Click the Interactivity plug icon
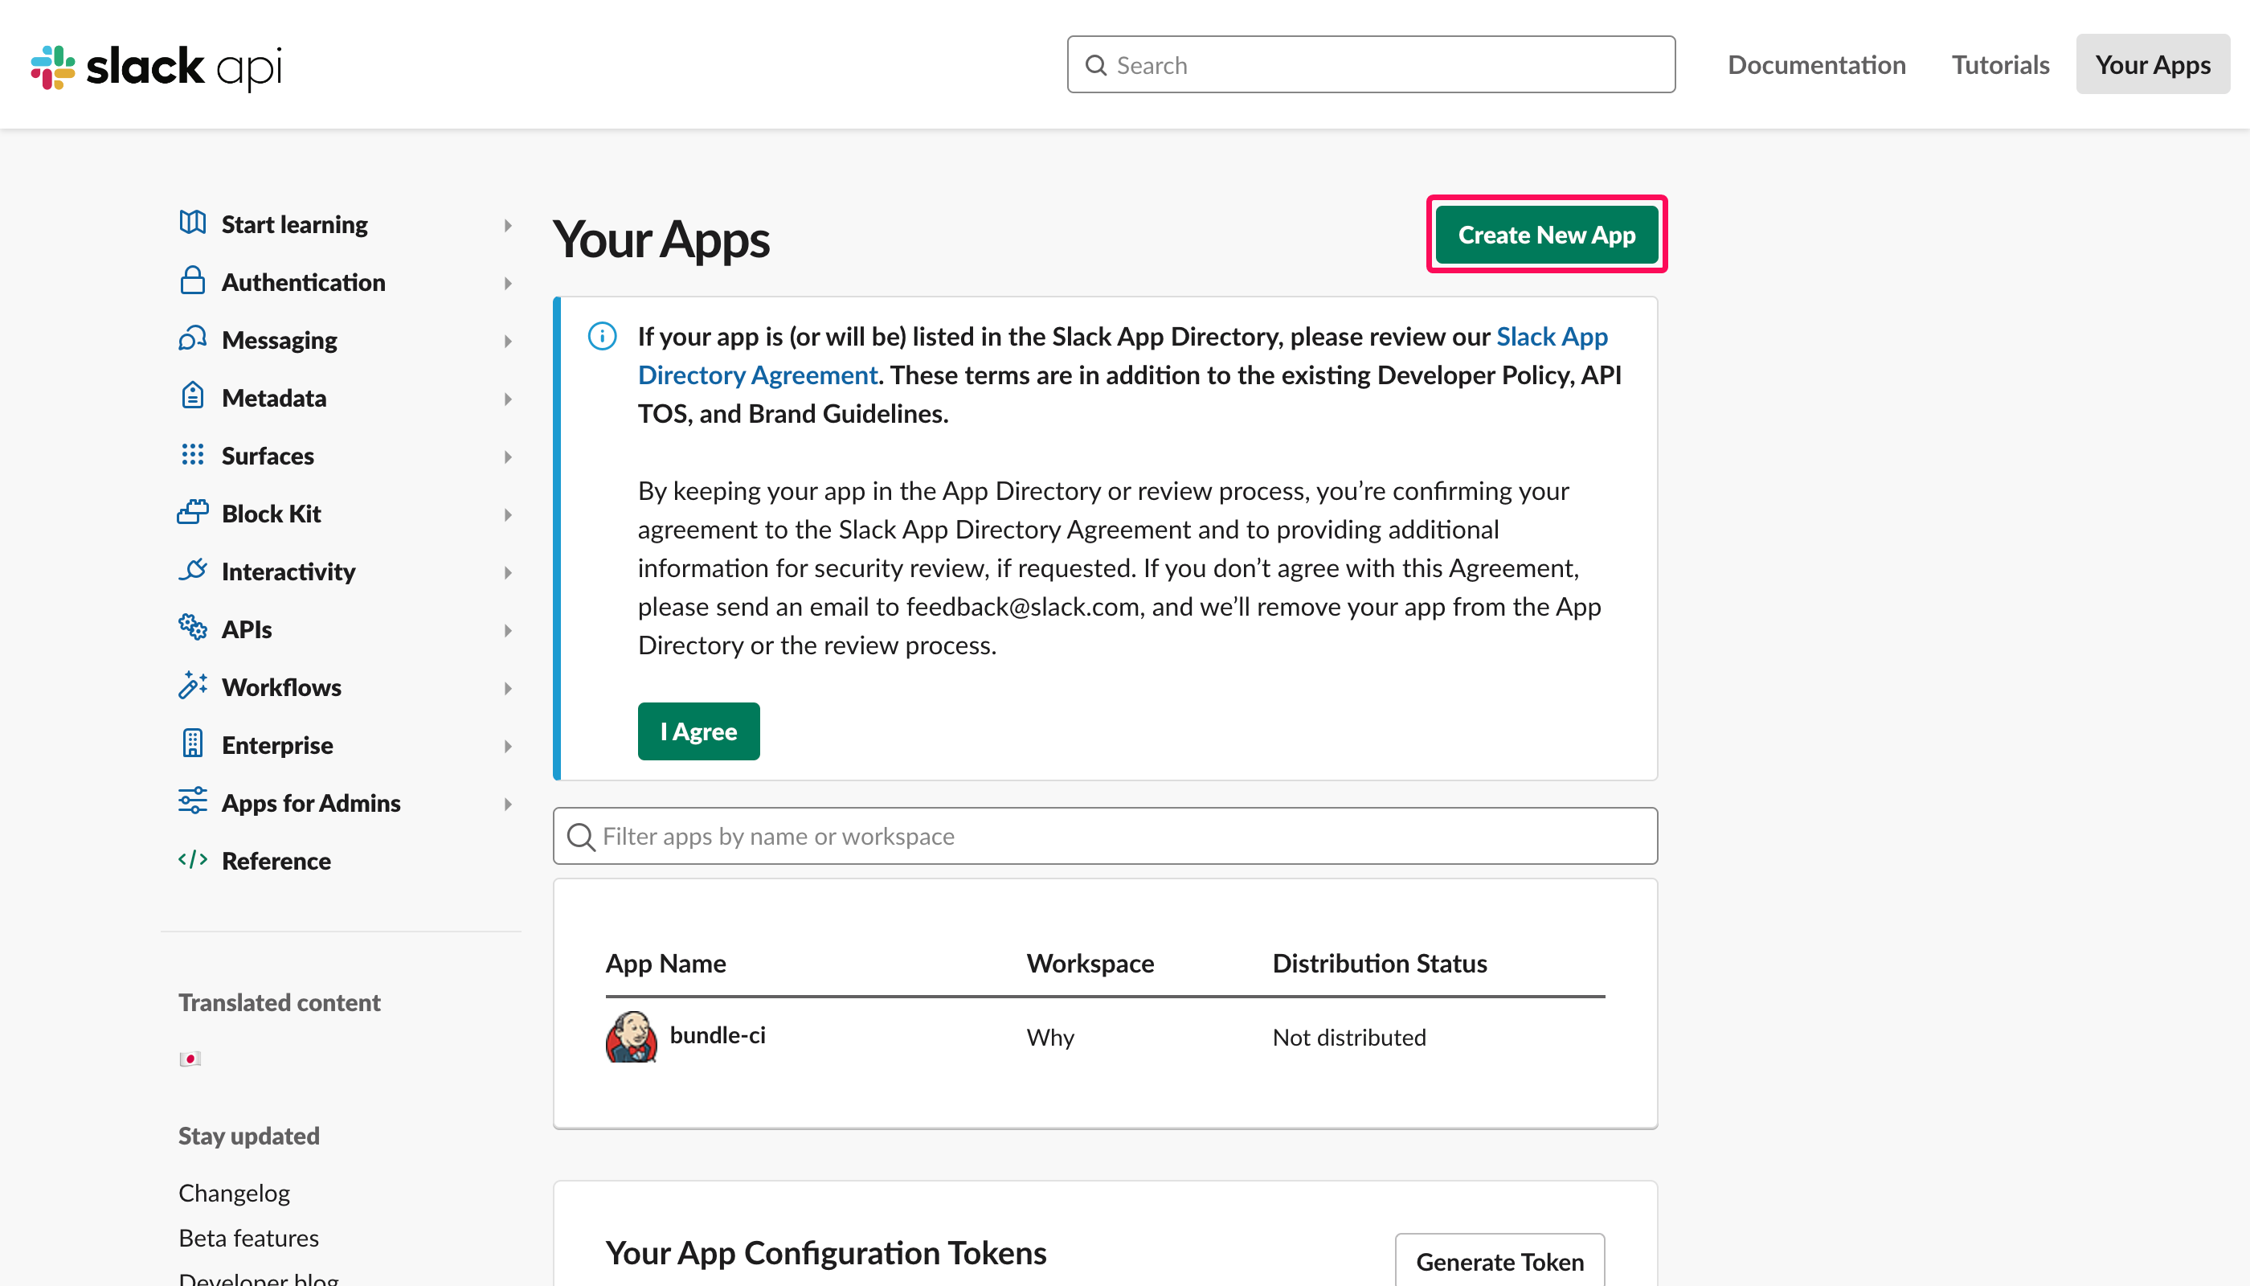Screen dimensions: 2250x1286 click(193, 570)
